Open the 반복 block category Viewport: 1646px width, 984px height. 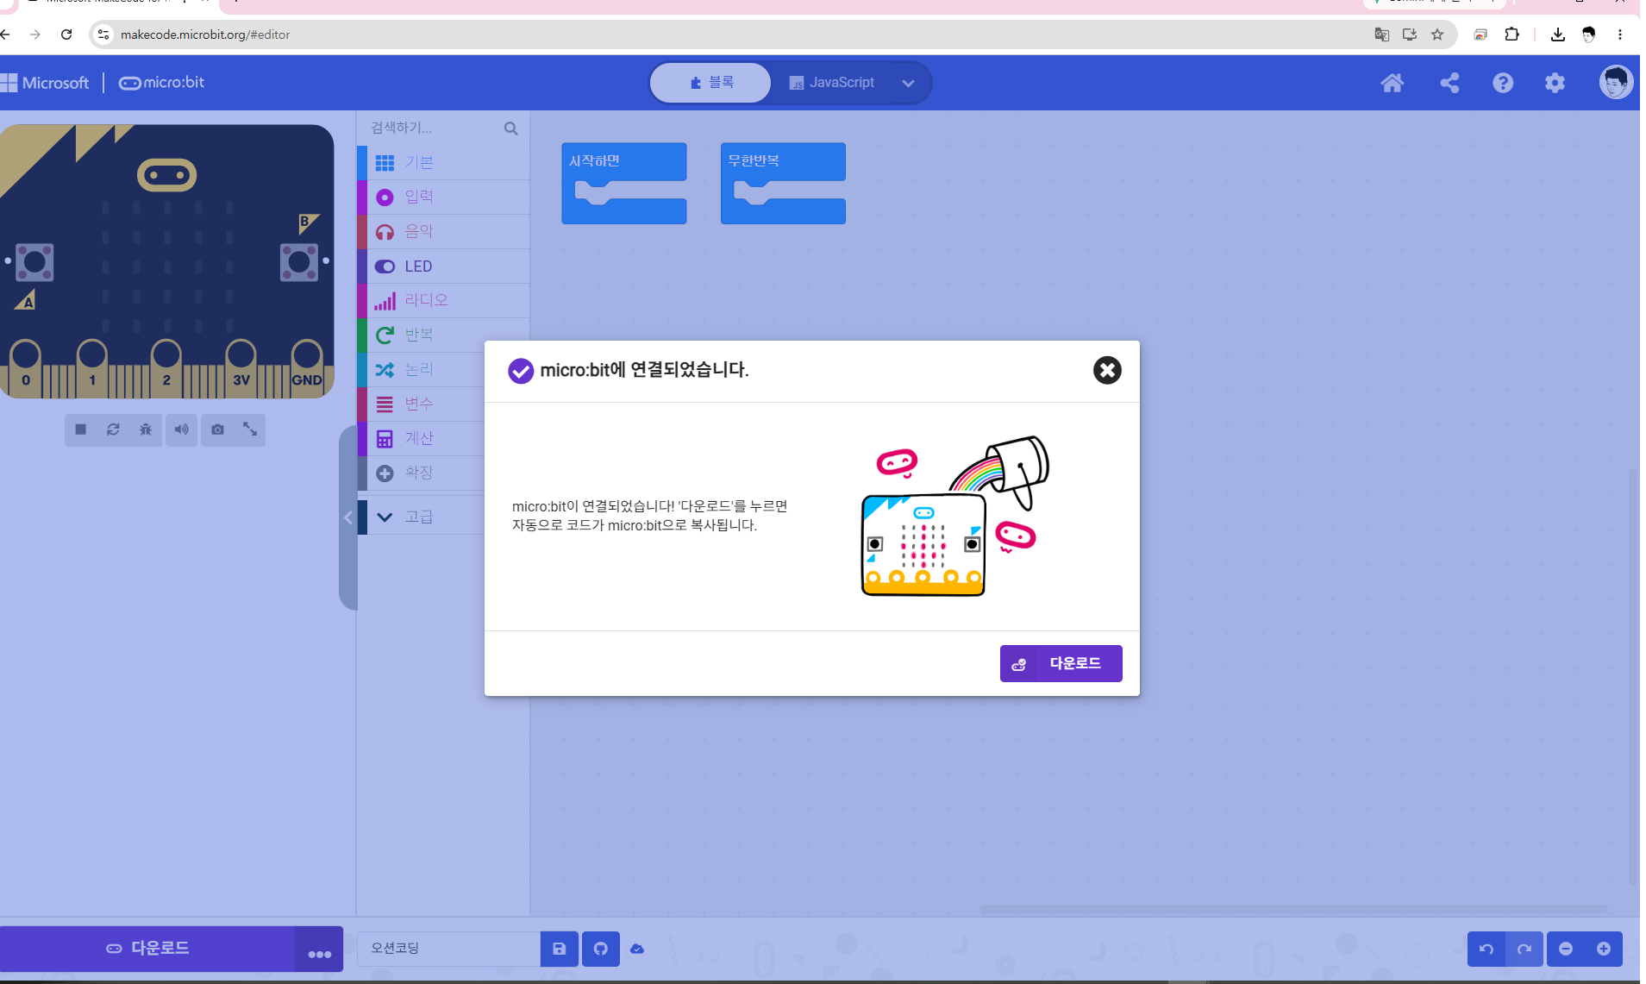[x=443, y=335]
